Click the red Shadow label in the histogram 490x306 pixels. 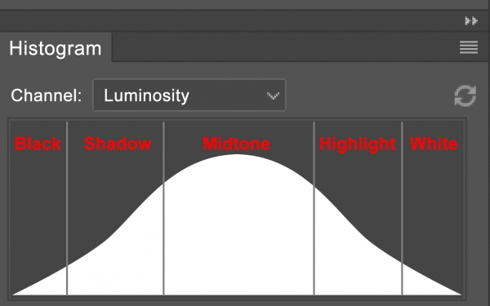click(118, 144)
